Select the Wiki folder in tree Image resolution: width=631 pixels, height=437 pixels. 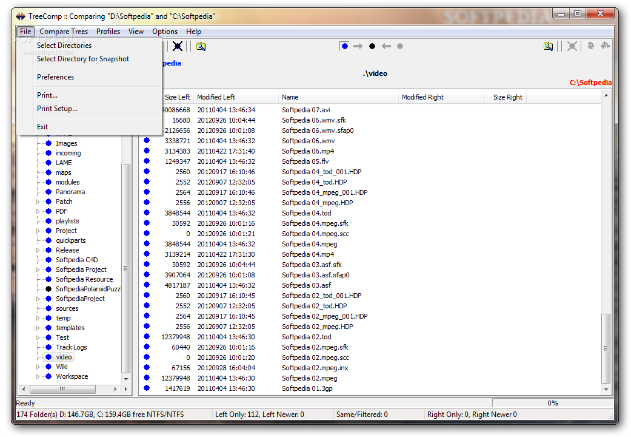(62, 367)
